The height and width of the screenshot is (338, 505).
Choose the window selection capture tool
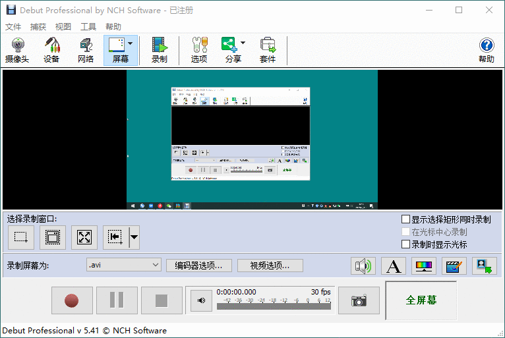(53, 238)
